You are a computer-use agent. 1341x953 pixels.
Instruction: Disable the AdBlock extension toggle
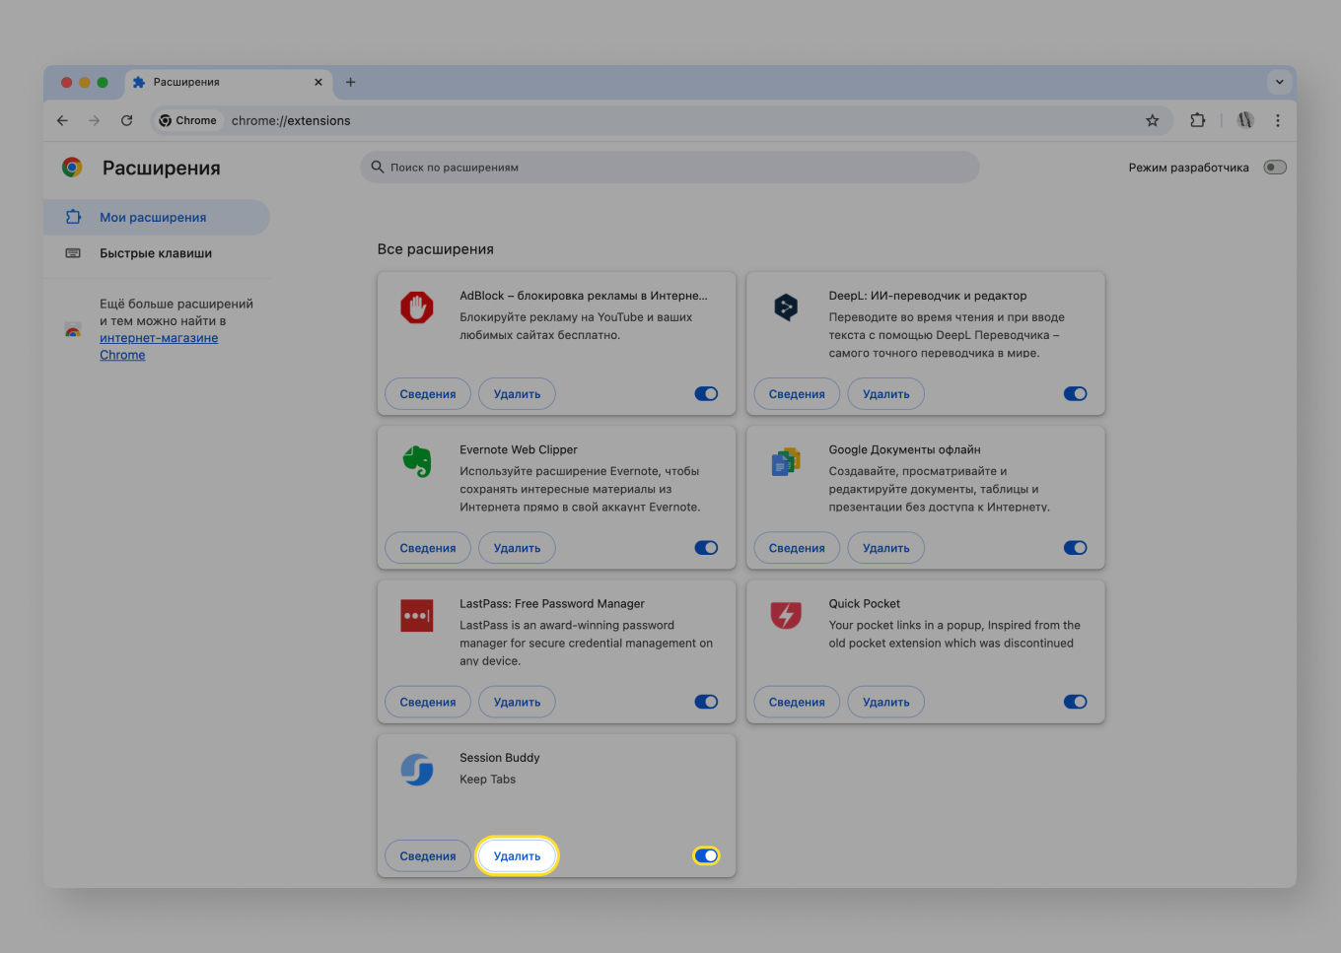(706, 393)
